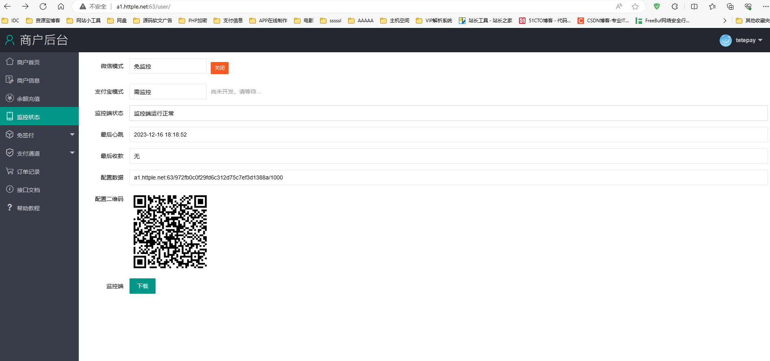Expand the 支付通道 submenu arrow
Image resolution: width=770 pixels, height=361 pixels.
click(x=72, y=153)
